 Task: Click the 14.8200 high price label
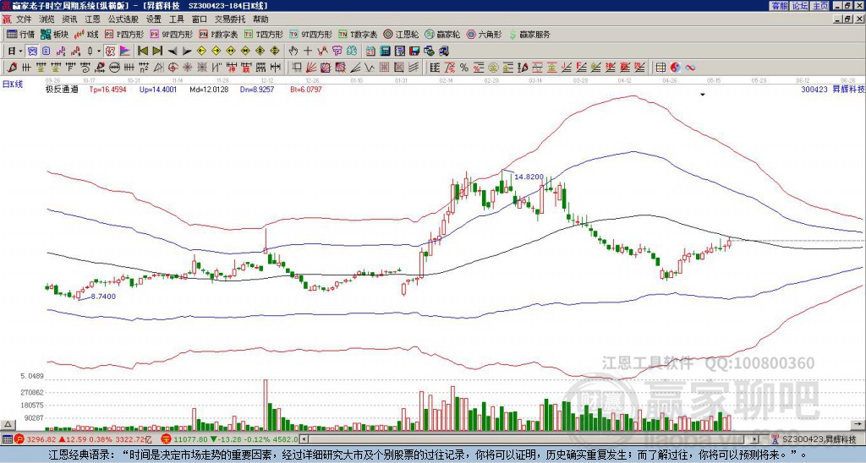pyautogui.click(x=529, y=177)
